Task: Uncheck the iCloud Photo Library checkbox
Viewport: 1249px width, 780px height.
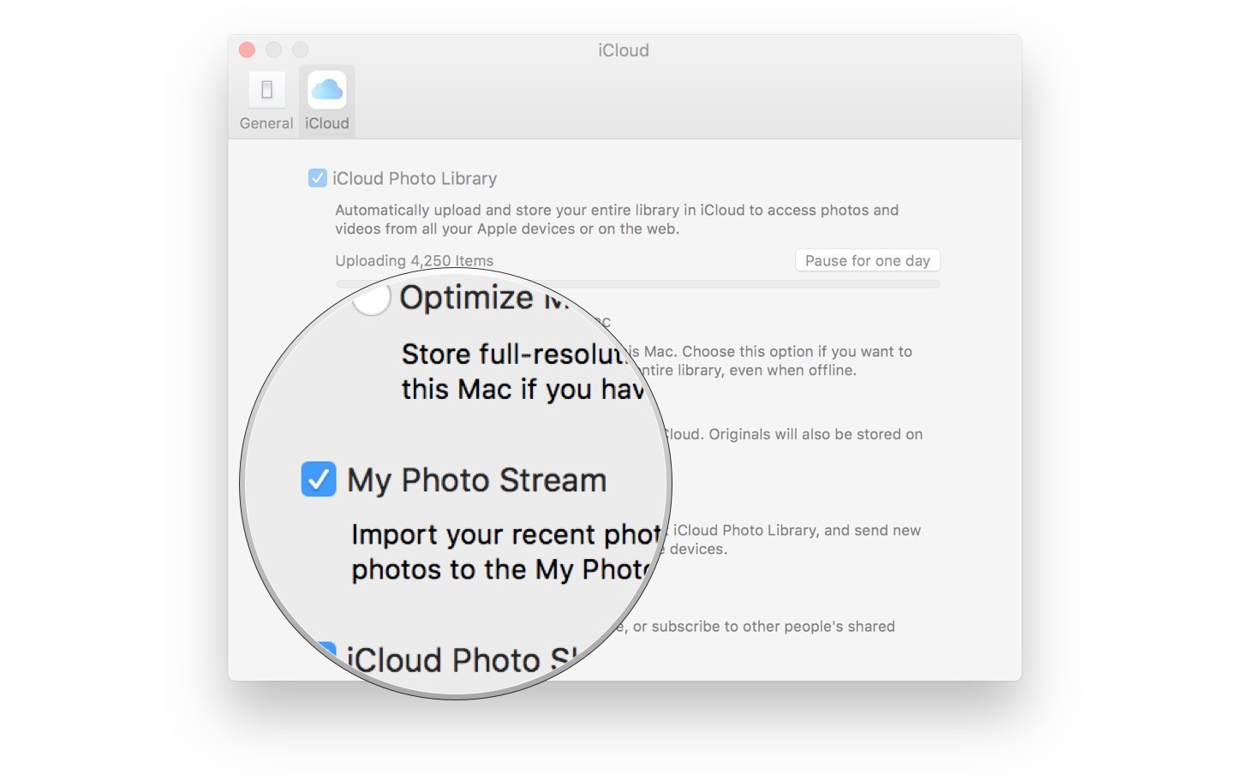Action: tap(317, 178)
